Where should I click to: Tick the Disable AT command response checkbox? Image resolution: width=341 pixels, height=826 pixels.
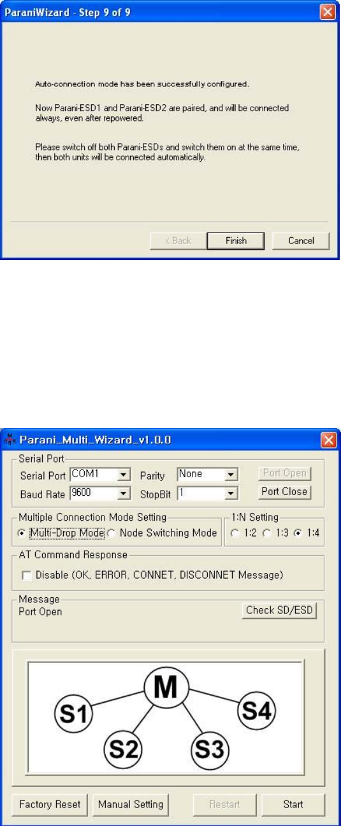point(27,575)
